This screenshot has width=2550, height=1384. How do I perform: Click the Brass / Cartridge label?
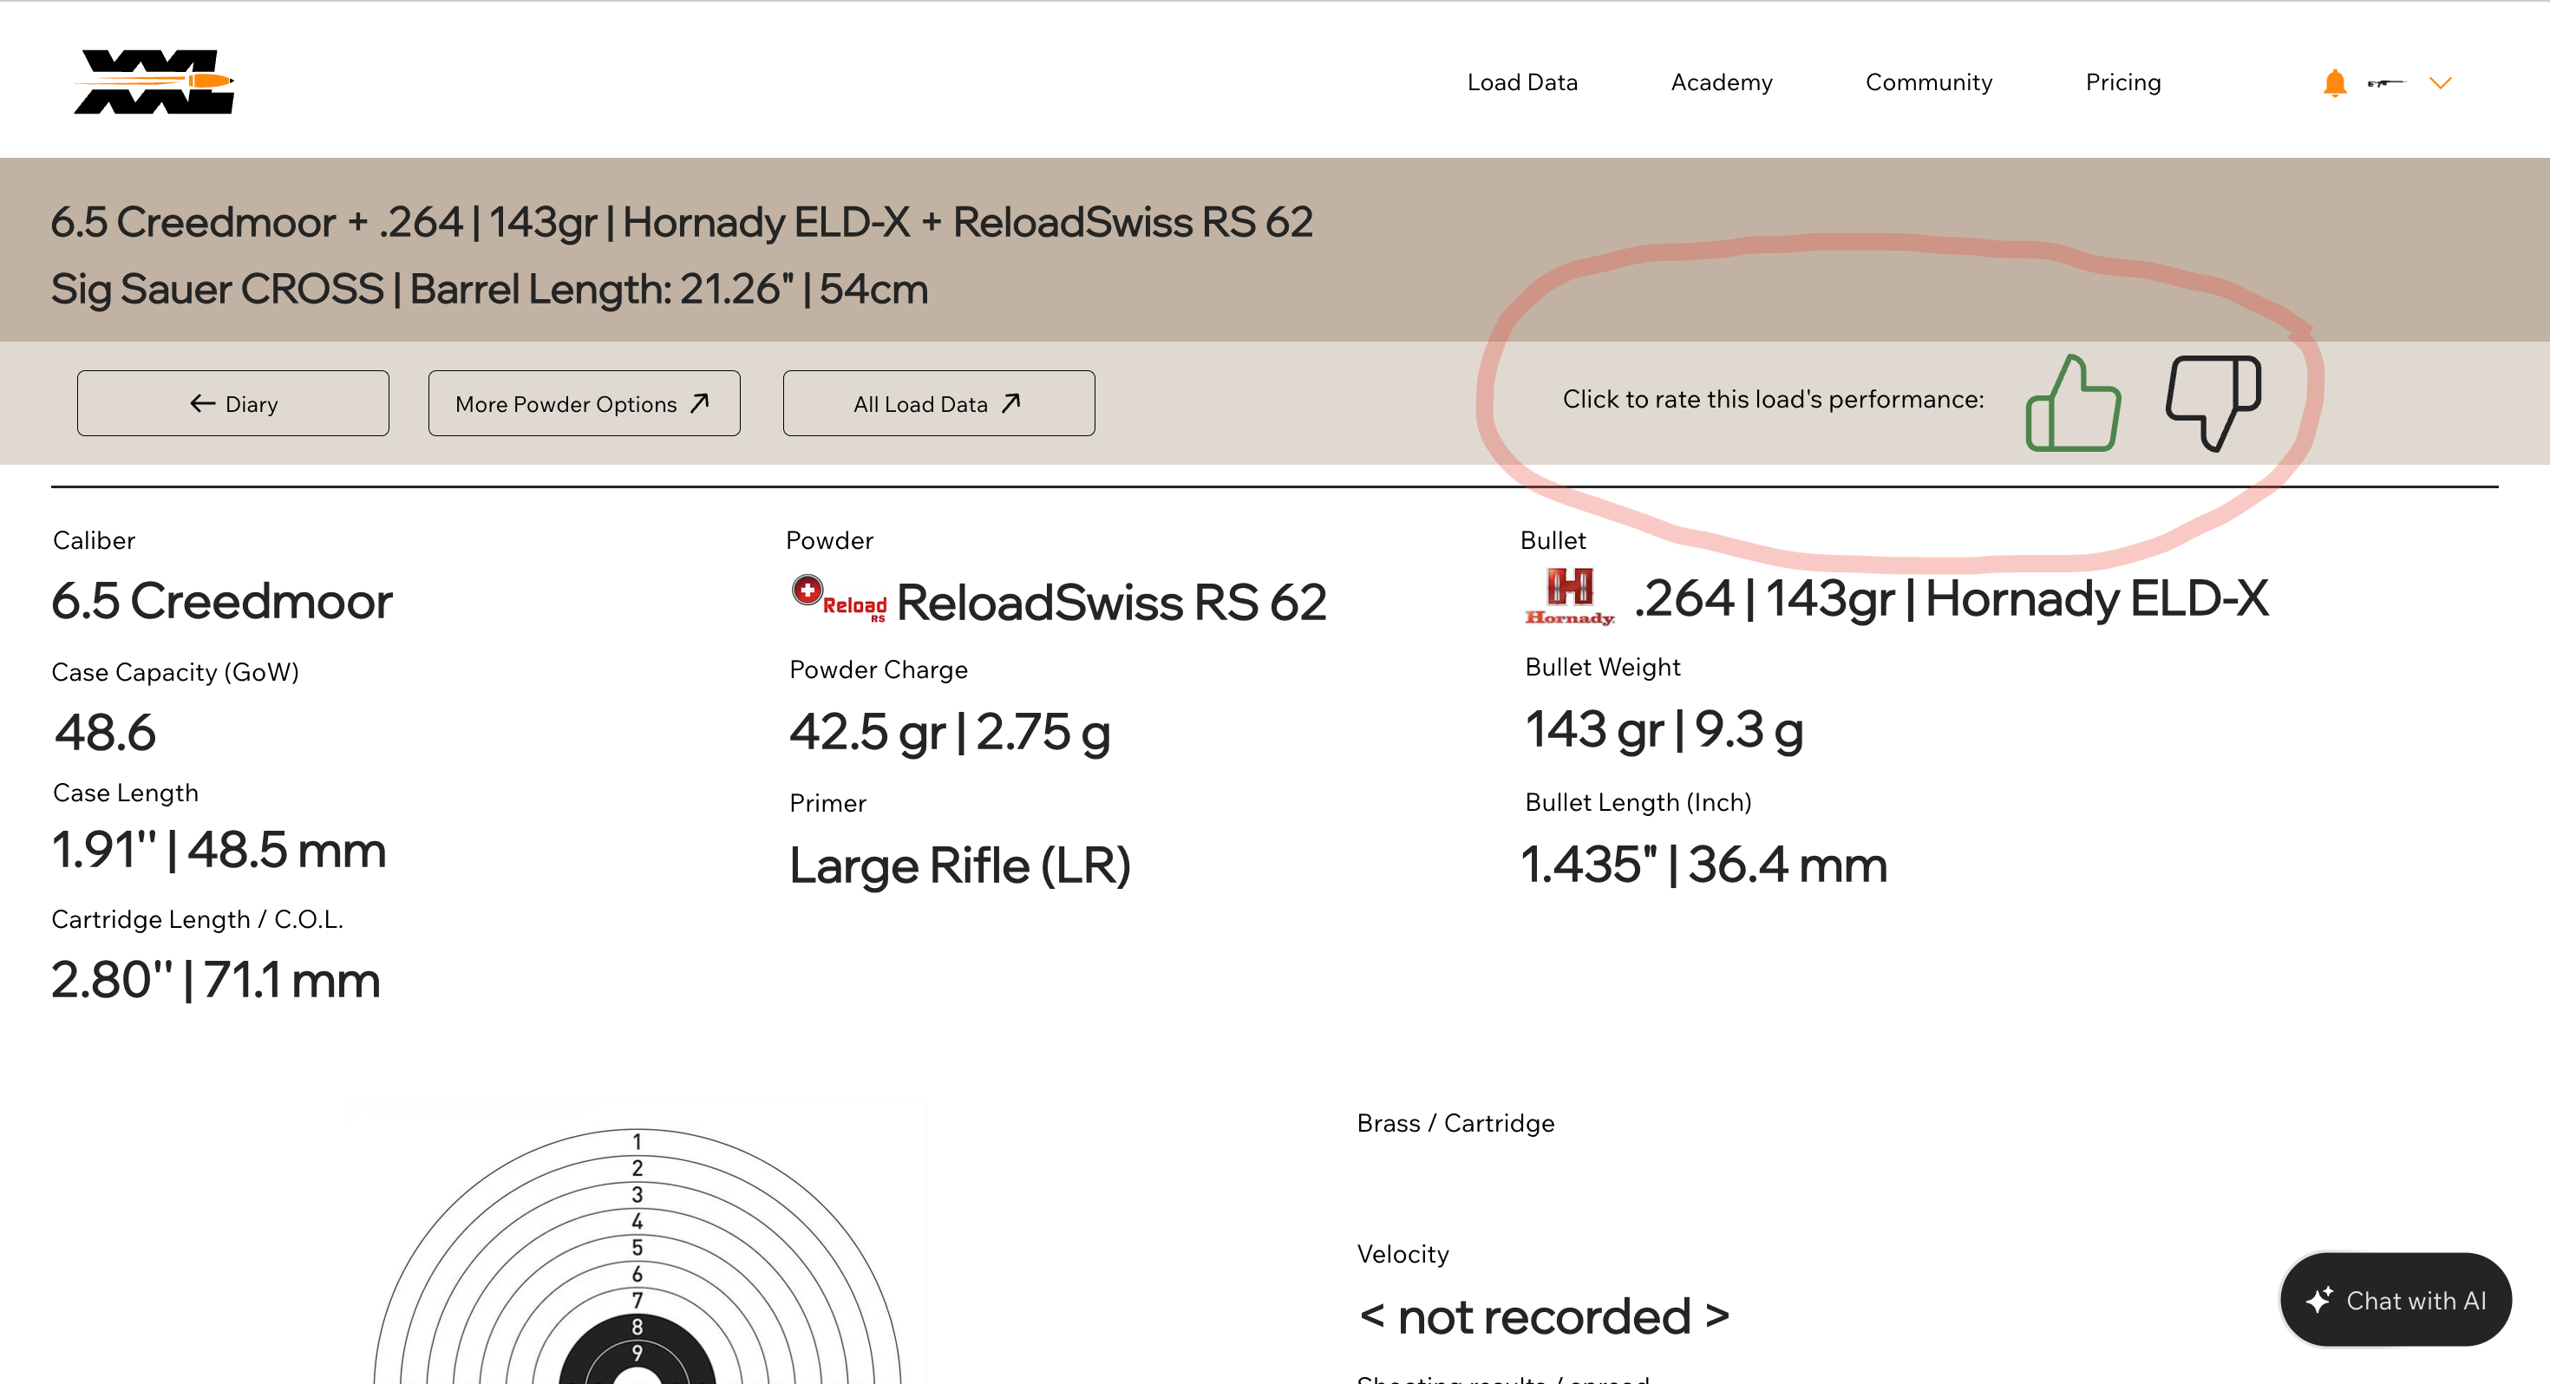tap(1455, 1123)
